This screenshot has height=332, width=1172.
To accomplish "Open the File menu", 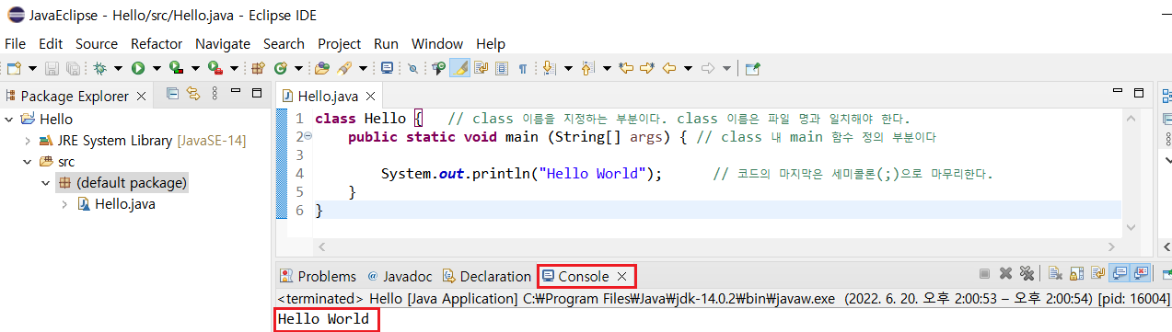I will point(15,43).
